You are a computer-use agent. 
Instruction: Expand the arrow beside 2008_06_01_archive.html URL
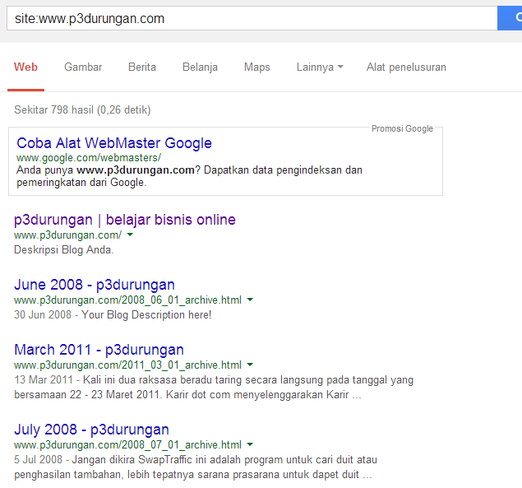250,300
